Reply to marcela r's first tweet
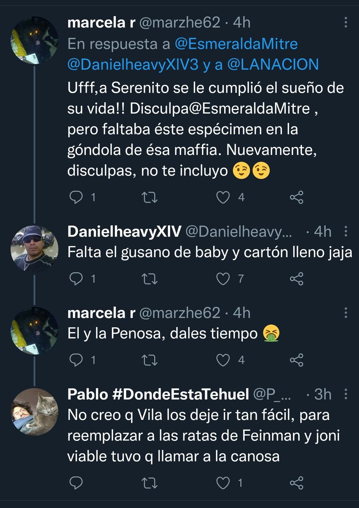Image resolution: width=359 pixels, height=508 pixels. pos(76,197)
